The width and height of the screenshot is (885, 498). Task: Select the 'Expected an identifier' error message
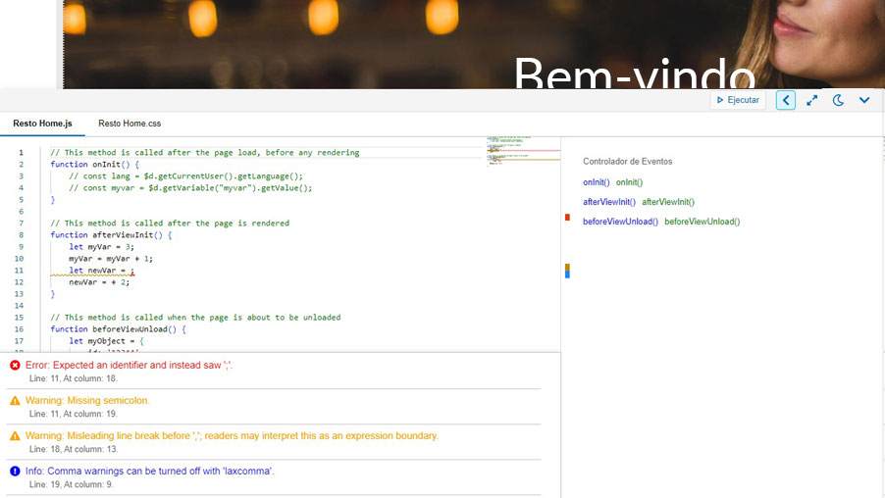[129, 365]
